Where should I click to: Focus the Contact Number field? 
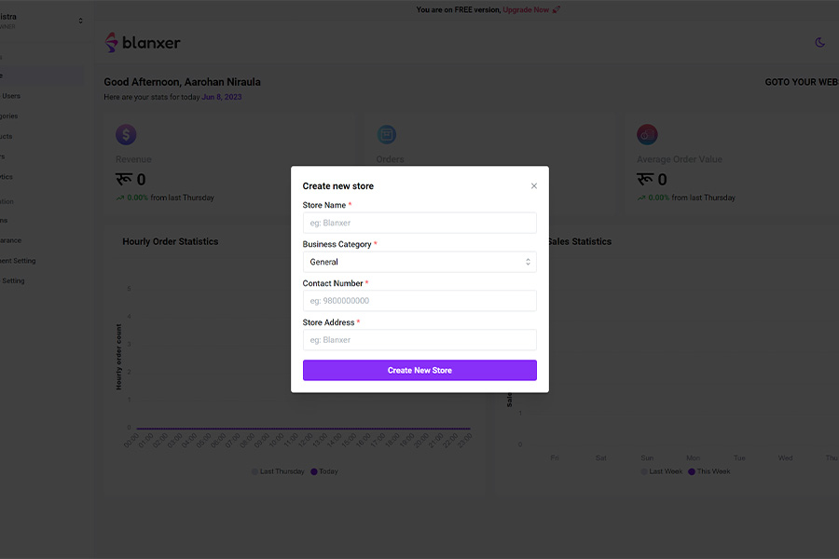[x=419, y=301]
